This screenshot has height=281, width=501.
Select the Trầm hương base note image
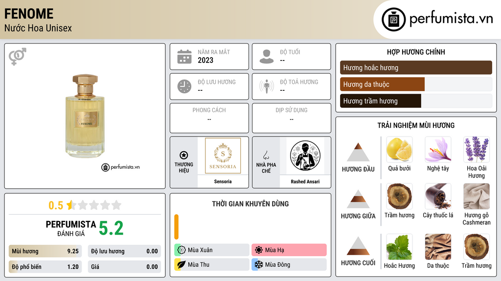[x=477, y=247]
